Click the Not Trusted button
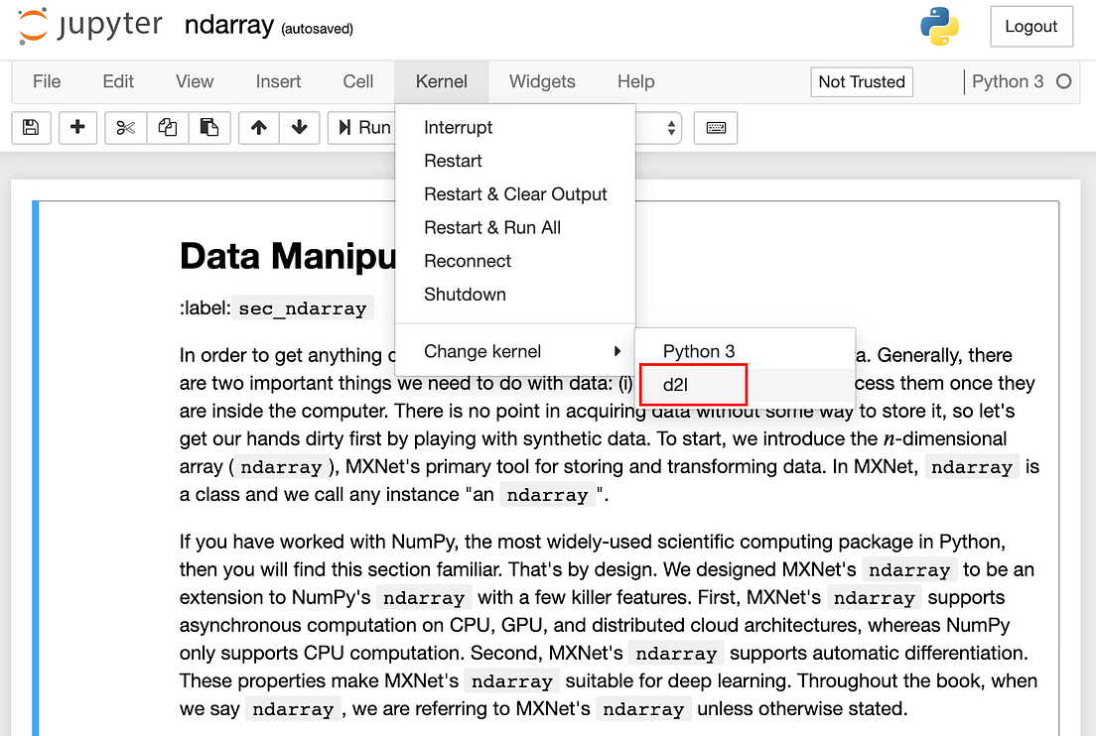This screenshot has width=1096, height=736. coord(861,81)
